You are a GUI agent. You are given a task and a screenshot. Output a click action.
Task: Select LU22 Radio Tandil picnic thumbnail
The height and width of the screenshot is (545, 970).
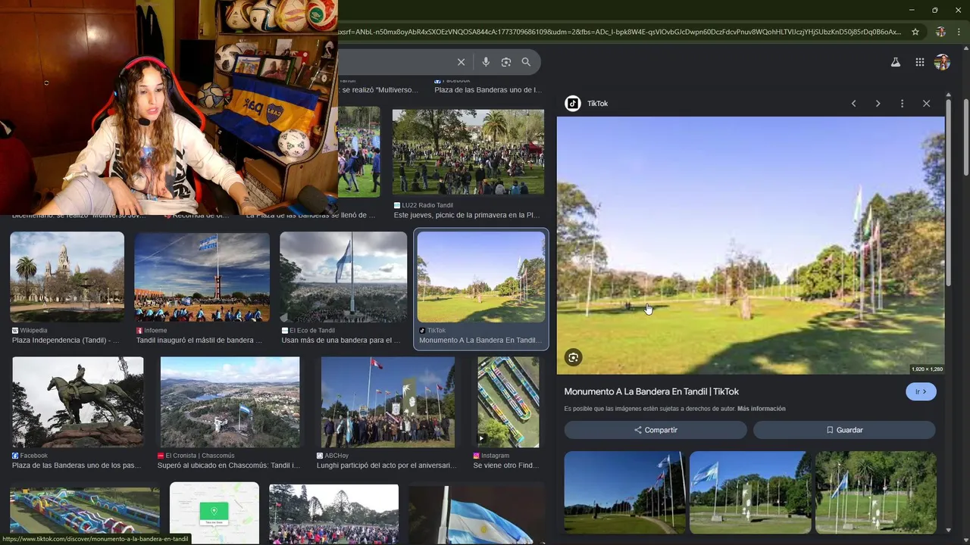tap(468, 152)
